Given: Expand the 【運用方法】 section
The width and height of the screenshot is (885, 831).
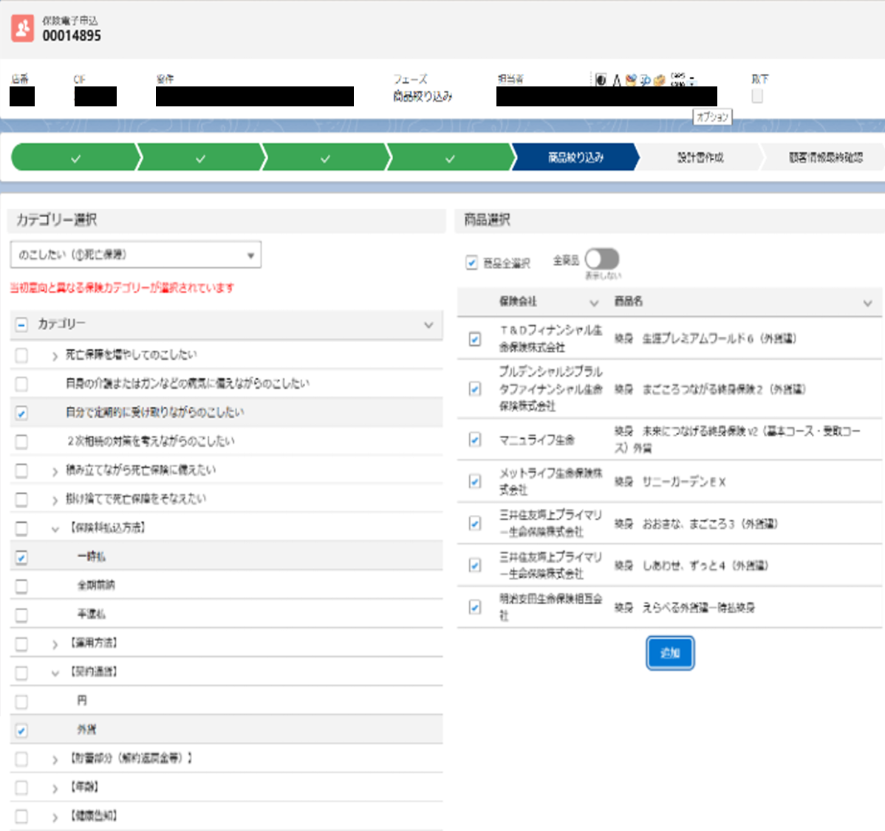Looking at the screenshot, I should pos(55,644).
